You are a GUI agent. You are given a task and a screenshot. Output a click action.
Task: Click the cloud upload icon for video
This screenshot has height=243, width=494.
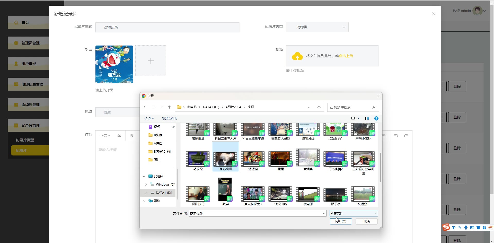click(297, 56)
